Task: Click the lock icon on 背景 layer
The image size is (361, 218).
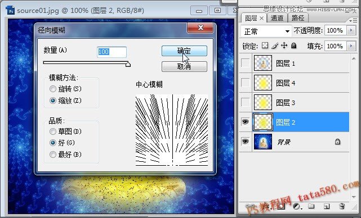Action: [337, 142]
